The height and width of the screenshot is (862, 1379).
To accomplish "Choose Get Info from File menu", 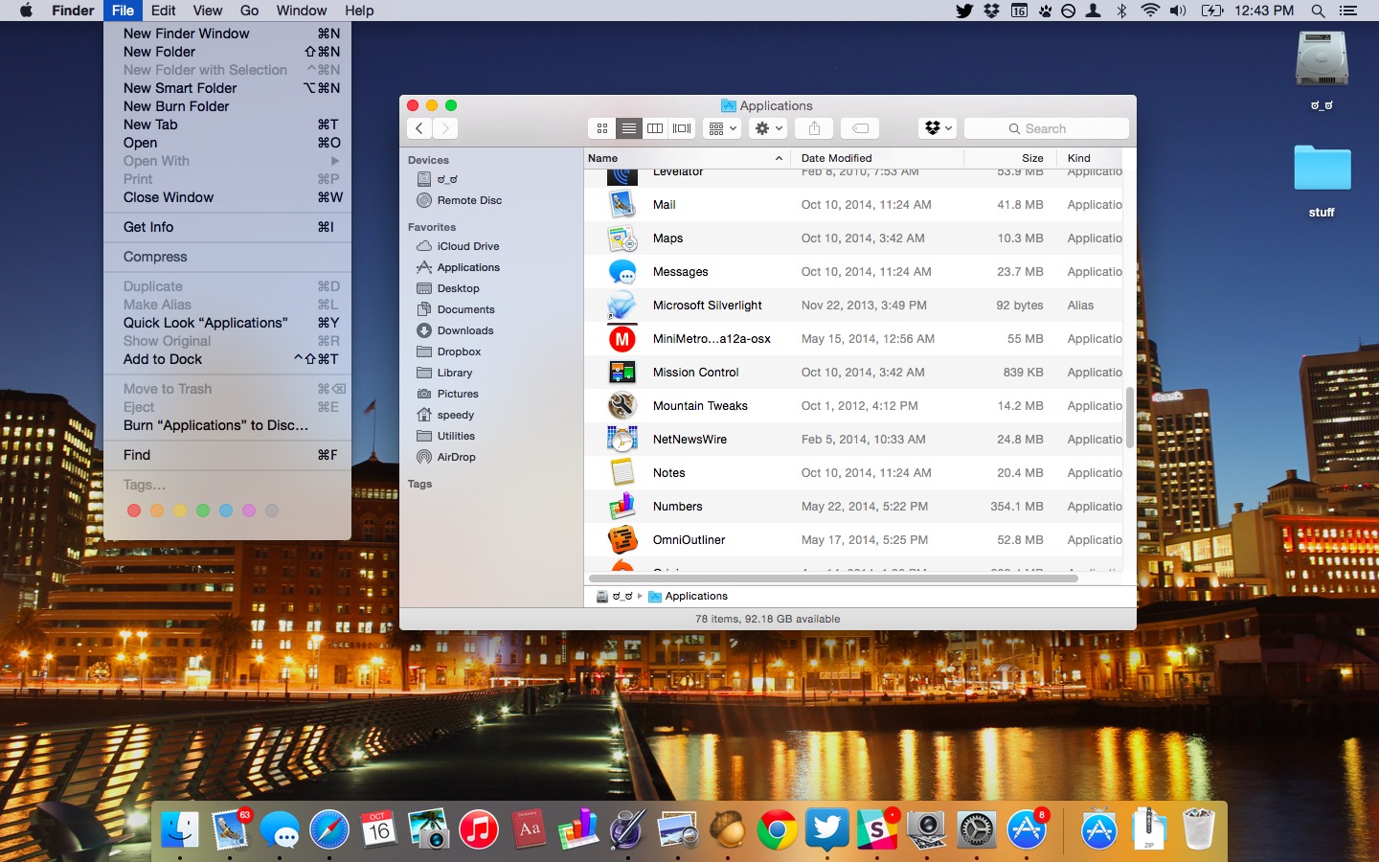I will point(148,227).
